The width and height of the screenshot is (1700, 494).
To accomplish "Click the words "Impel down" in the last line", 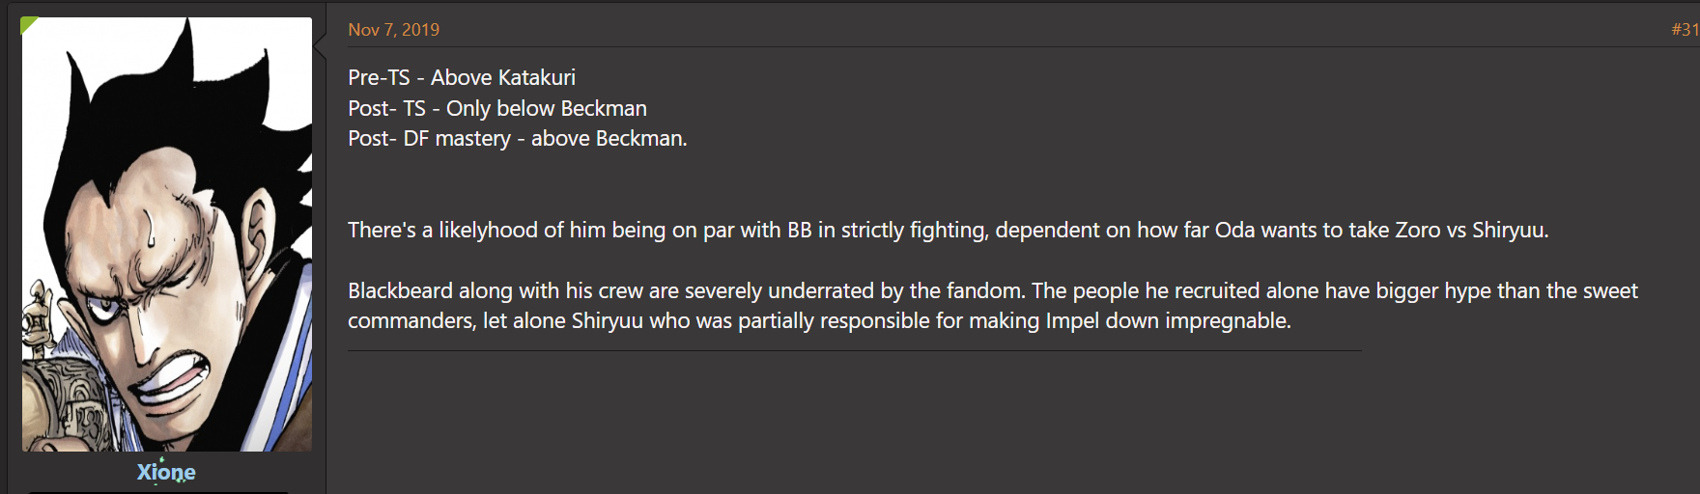I will tap(1102, 320).
